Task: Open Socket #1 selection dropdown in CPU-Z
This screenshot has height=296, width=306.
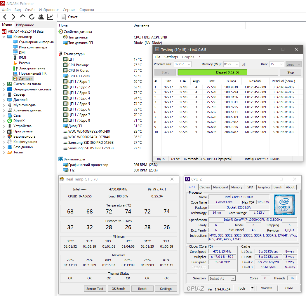Action: pos(233,279)
